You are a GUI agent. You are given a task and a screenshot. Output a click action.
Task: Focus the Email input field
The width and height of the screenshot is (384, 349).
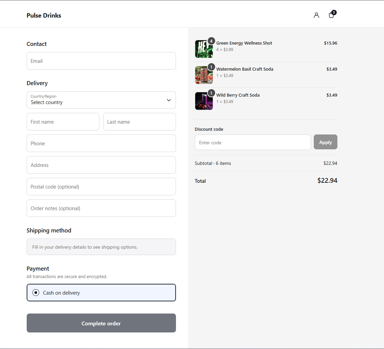click(101, 61)
